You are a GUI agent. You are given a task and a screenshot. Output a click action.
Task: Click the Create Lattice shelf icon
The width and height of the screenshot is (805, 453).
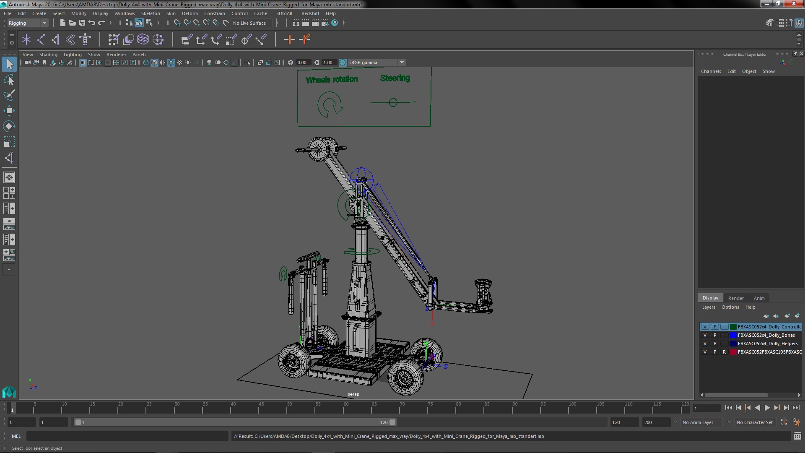[x=143, y=39]
